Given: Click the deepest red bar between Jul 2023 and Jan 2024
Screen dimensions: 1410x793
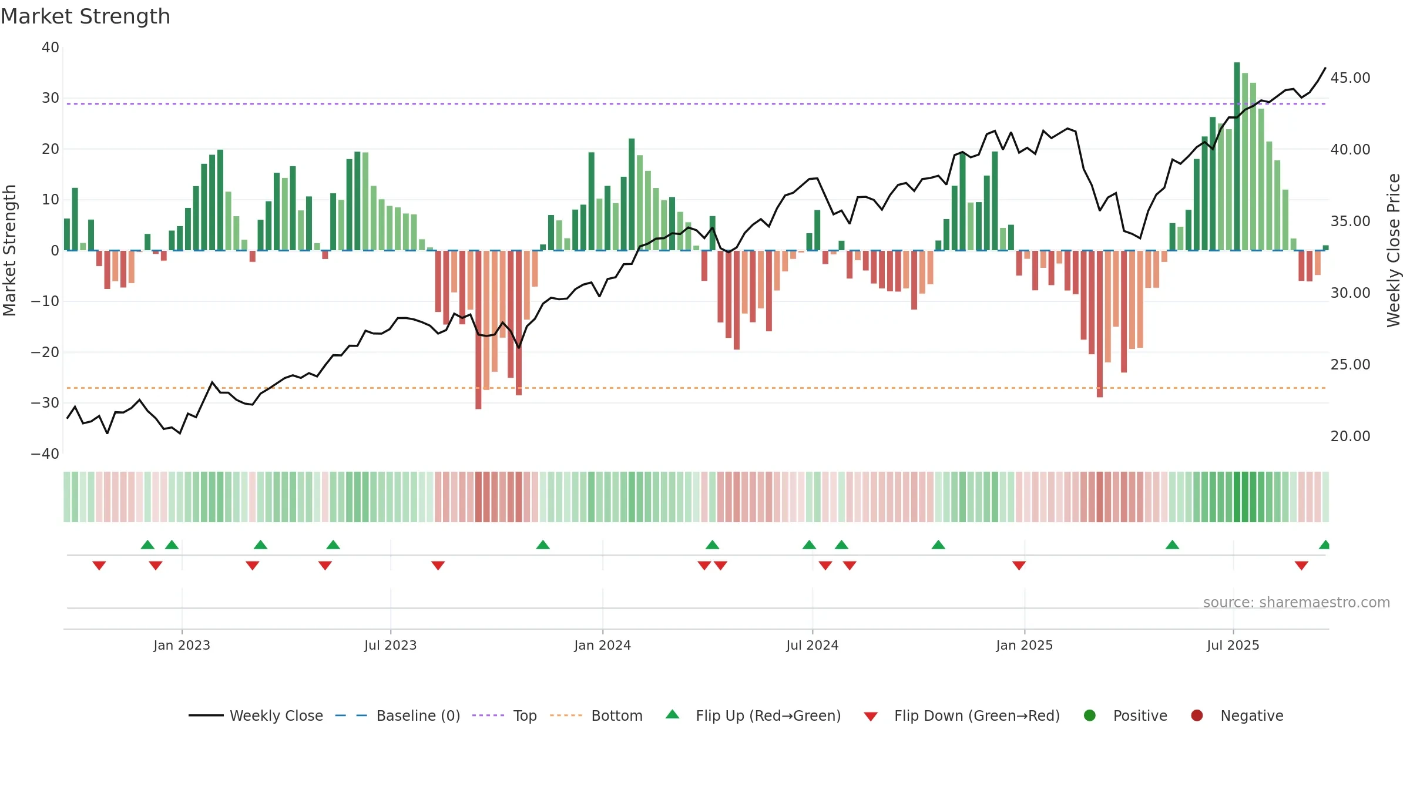Looking at the screenshot, I should (478, 330).
